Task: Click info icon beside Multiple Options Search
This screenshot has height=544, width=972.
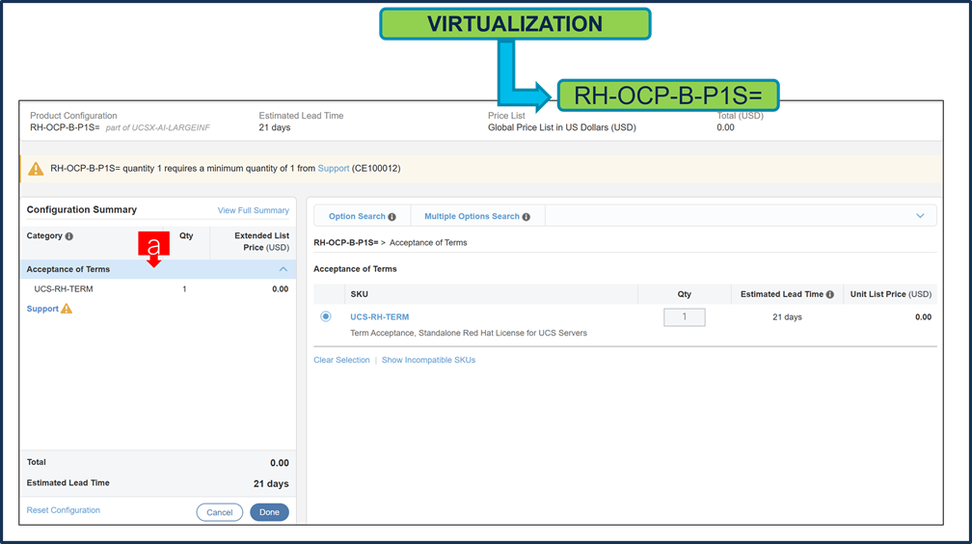Action: [x=526, y=217]
